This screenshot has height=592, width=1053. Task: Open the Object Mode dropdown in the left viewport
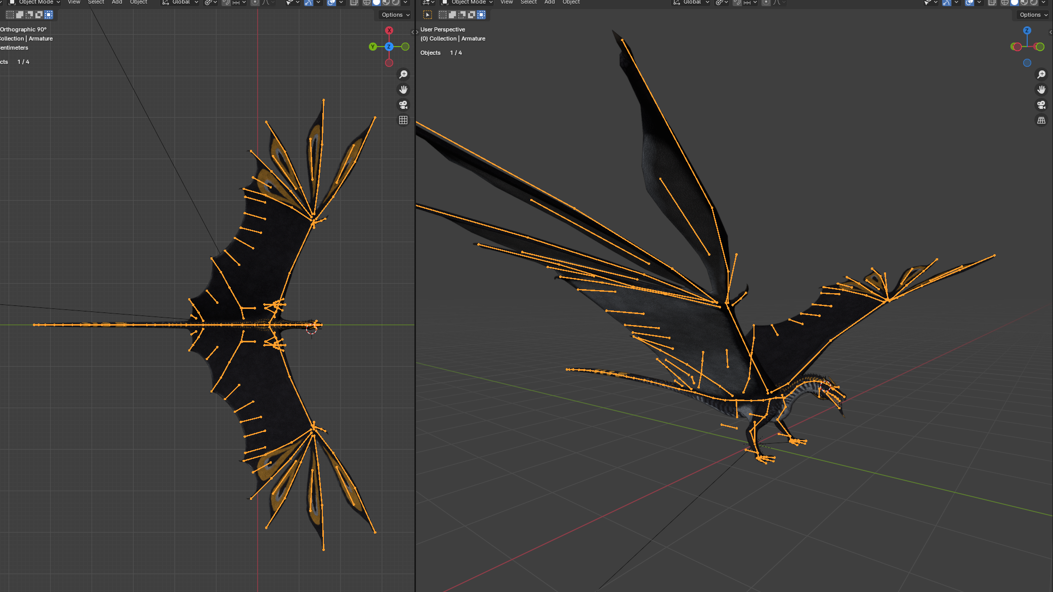point(33,3)
